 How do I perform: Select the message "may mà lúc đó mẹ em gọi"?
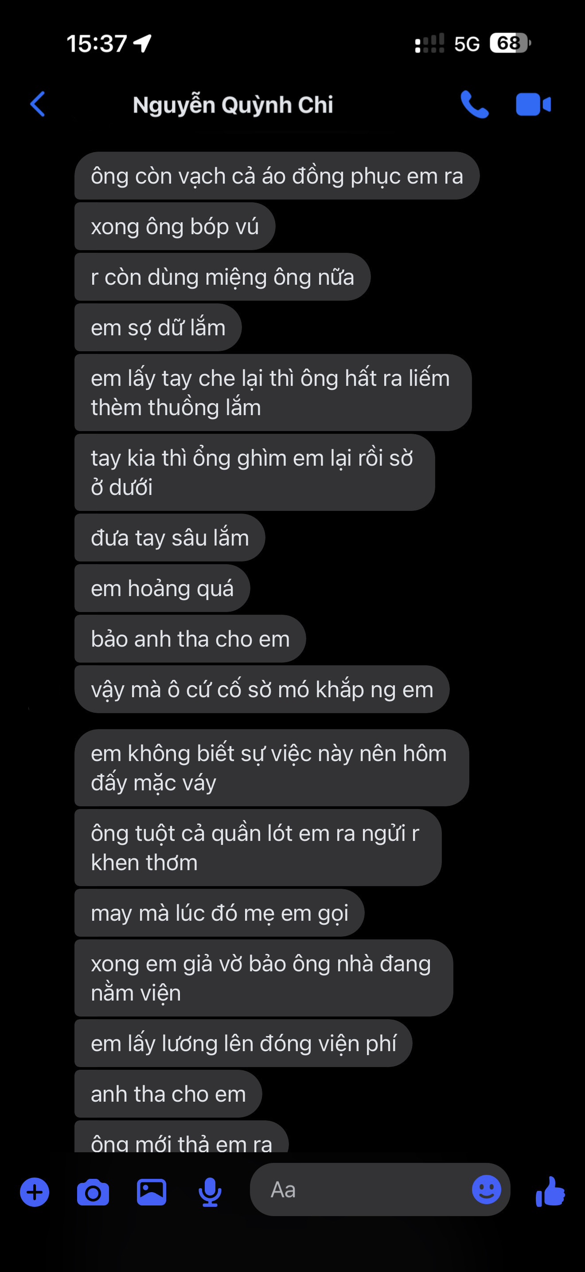[x=219, y=912]
